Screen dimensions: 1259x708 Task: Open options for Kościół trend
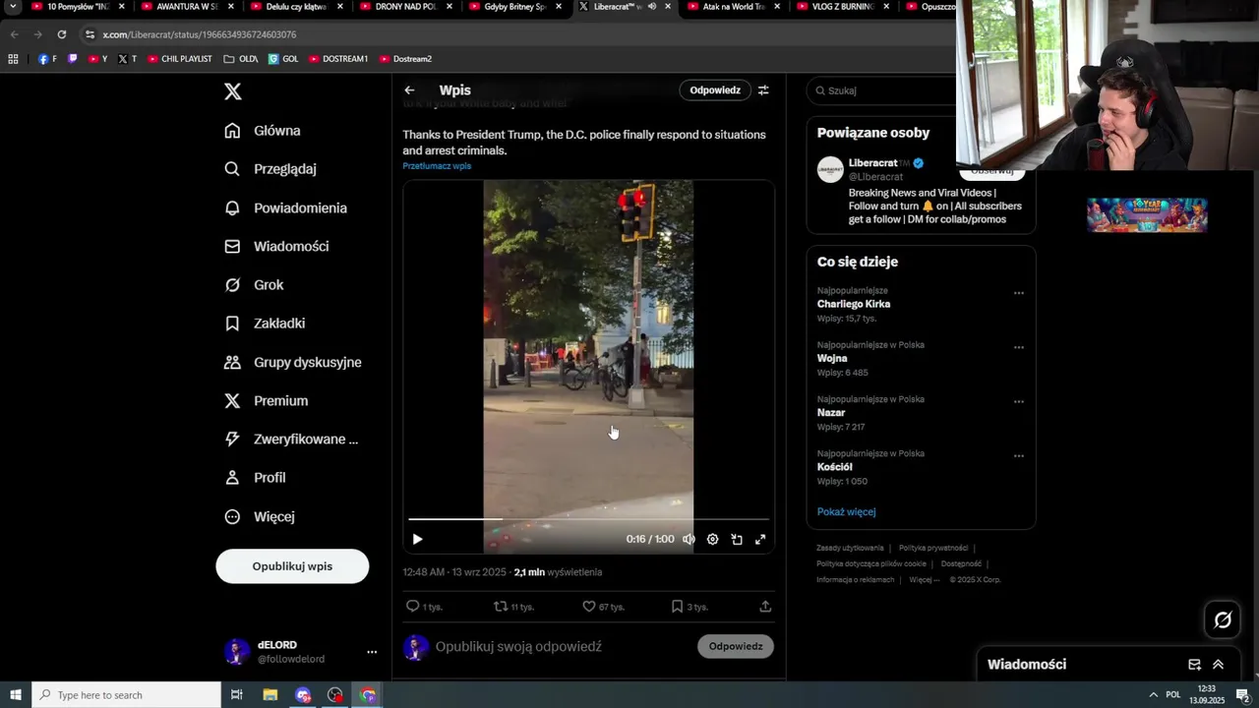(x=1019, y=456)
